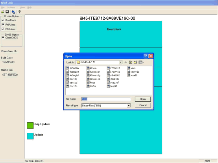This screenshot has width=218, height=163.
Task: Expand the Files of type dropdown
Action: [129, 106]
